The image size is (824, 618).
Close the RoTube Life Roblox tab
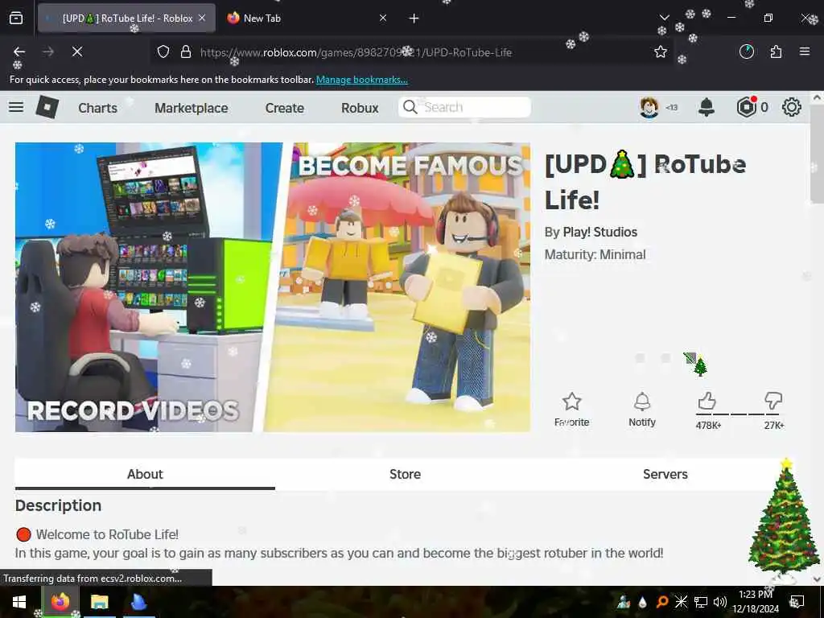202,19
